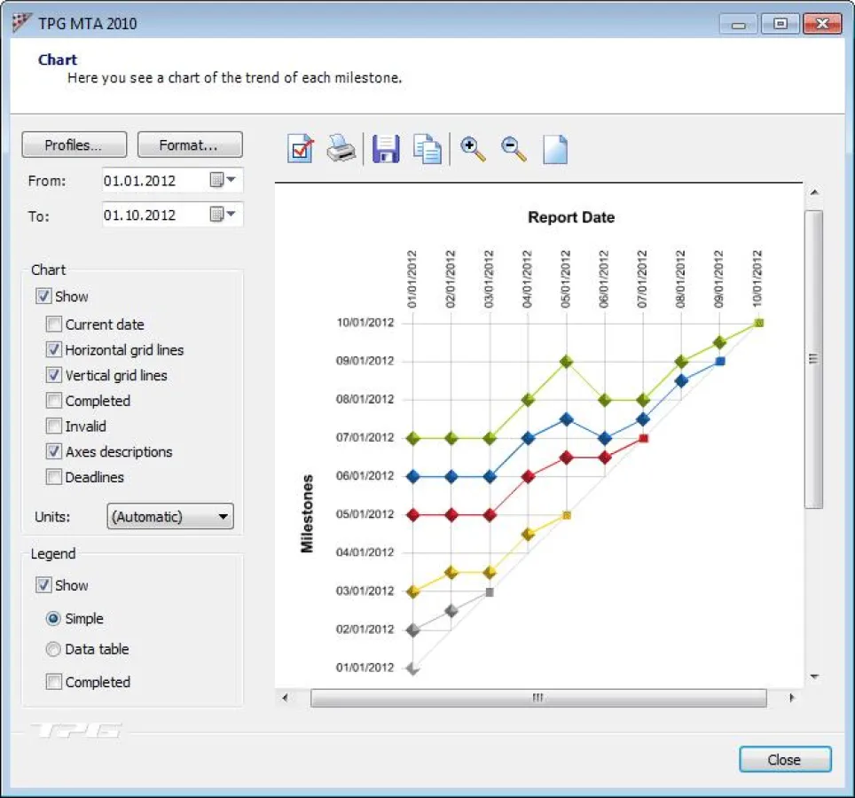Uncheck Horizontal grid lines
The height and width of the screenshot is (798, 855).
(54, 350)
